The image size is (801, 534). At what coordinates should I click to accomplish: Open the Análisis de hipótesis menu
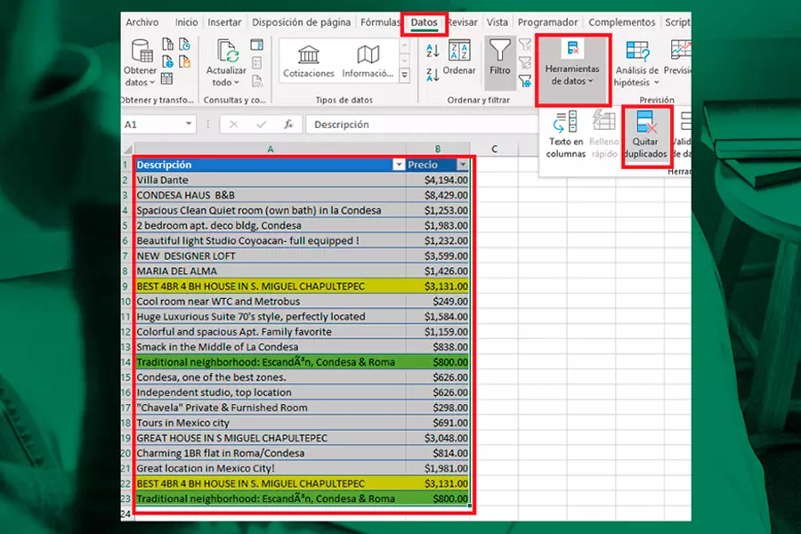coord(636,63)
